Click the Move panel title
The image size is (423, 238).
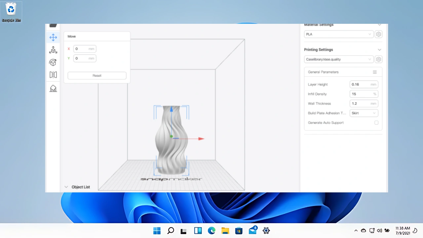72,36
